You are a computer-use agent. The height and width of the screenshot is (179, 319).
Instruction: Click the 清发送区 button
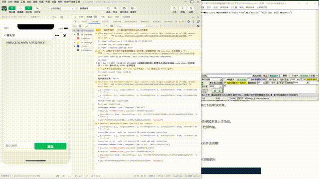[x=274, y=76]
